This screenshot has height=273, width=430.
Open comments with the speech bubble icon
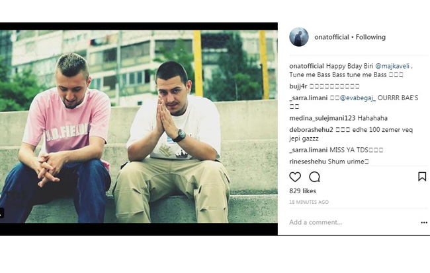(314, 177)
